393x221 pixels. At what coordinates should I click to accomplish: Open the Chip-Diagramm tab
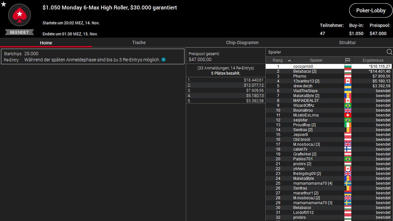[242, 43]
